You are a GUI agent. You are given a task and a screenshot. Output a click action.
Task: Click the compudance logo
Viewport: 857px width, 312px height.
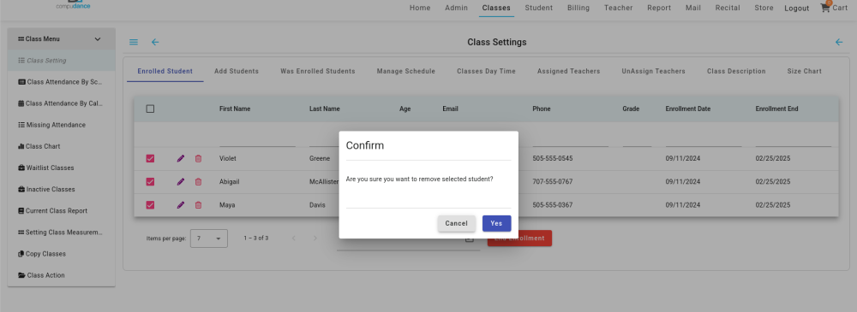point(73,5)
